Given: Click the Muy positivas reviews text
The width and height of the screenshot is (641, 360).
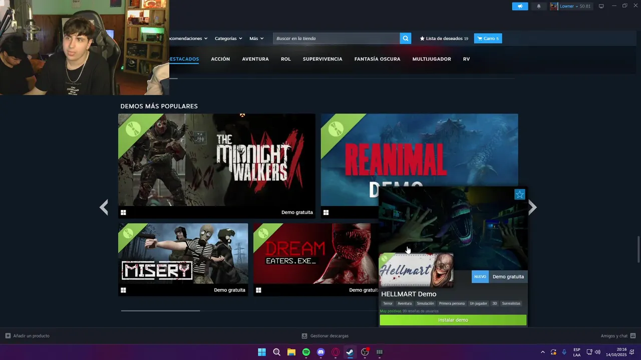Looking at the screenshot, I should coord(391,311).
